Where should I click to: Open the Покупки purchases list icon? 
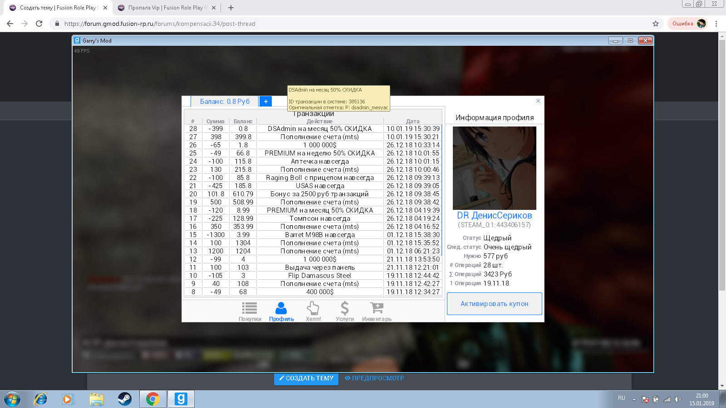click(250, 311)
